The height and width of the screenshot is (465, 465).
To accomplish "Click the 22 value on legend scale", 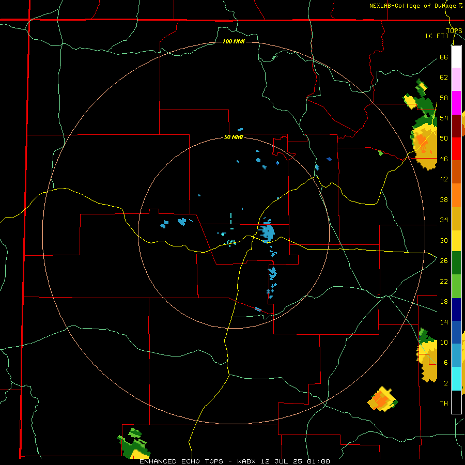I will pyautogui.click(x=444, y=281).
